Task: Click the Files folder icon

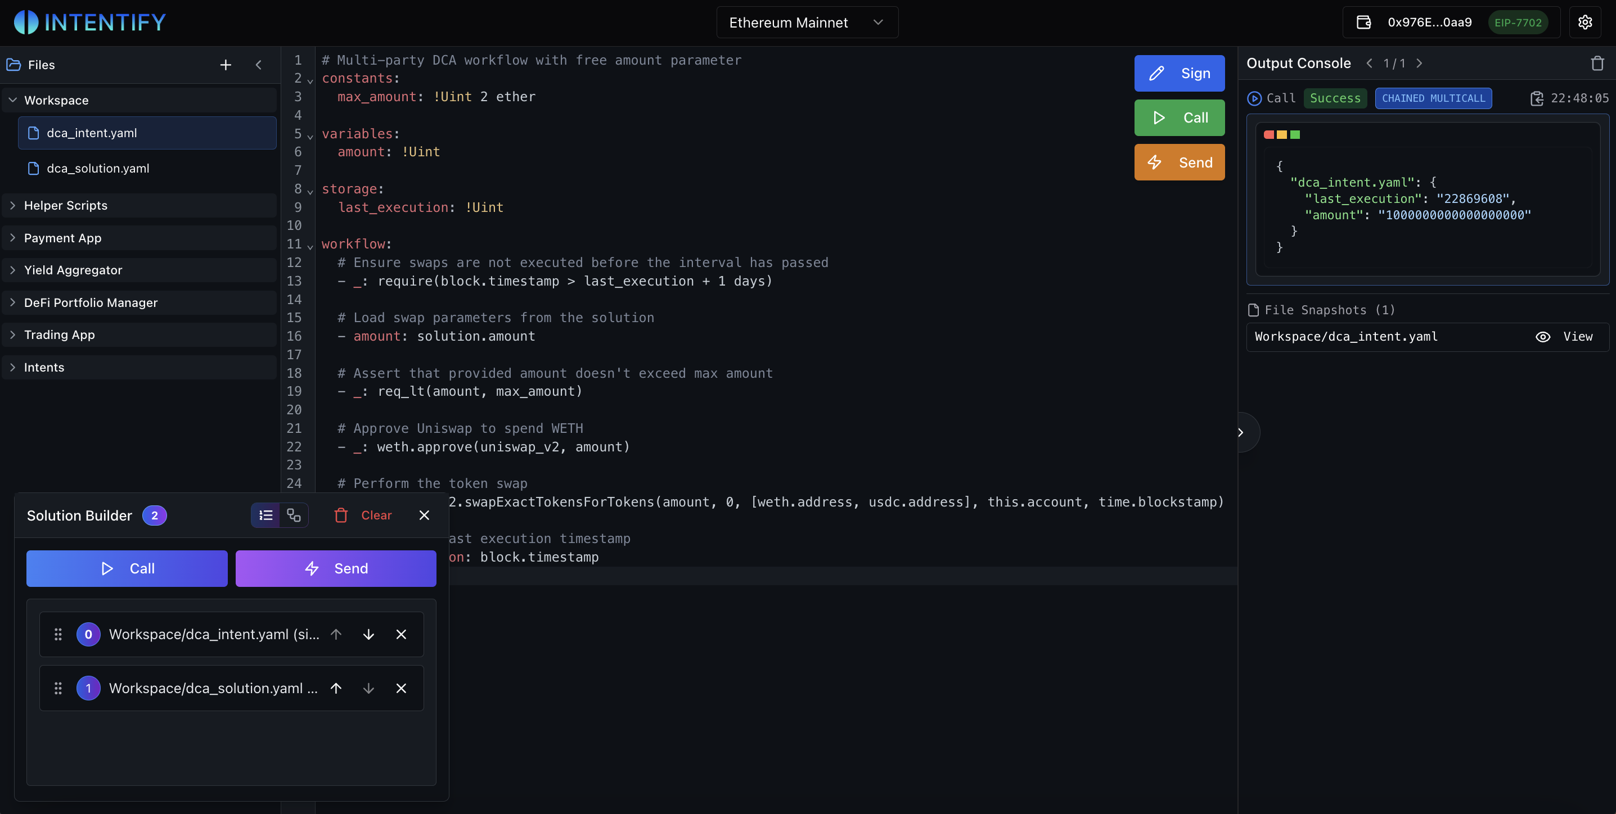Action: (14, 65)
